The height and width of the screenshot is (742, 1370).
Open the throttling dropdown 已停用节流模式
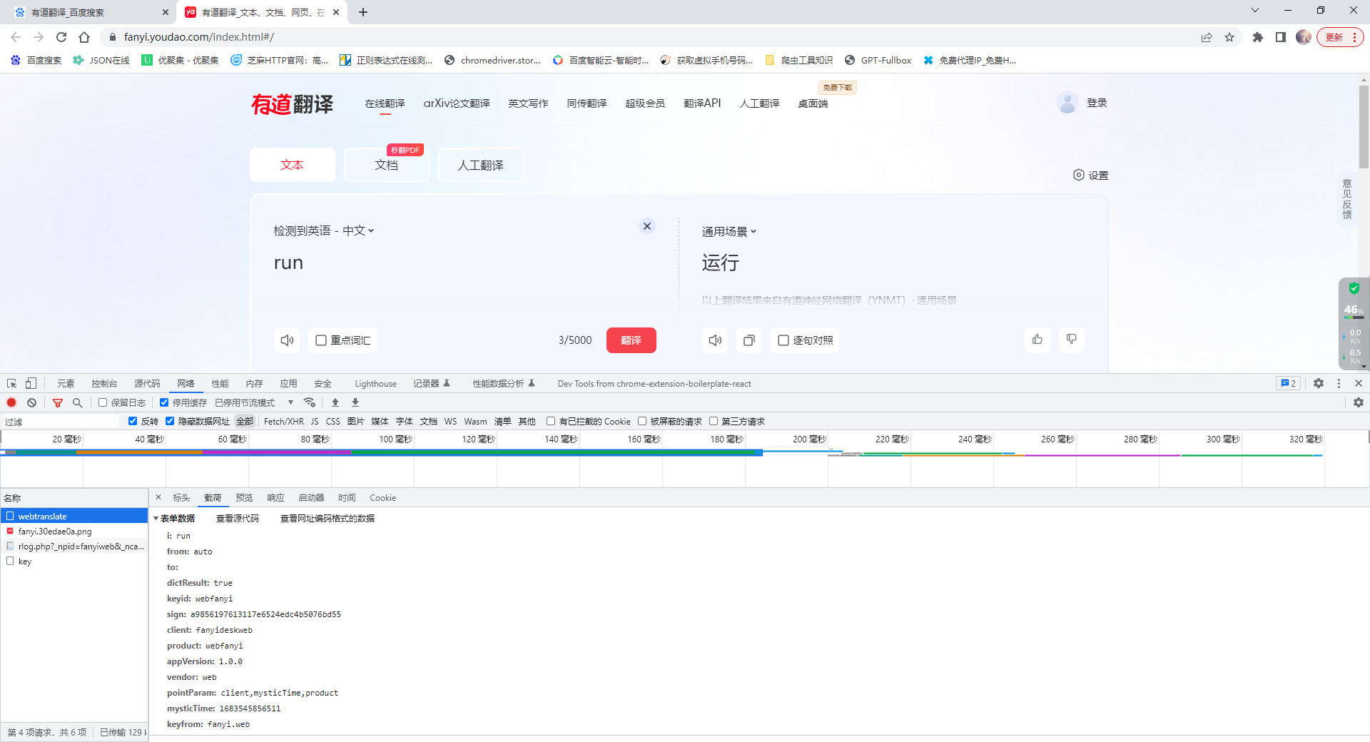coord(255,402)
